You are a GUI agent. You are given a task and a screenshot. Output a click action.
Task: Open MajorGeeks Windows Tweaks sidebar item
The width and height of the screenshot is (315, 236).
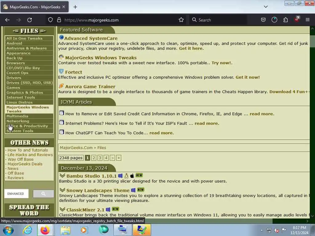(29, 109)
